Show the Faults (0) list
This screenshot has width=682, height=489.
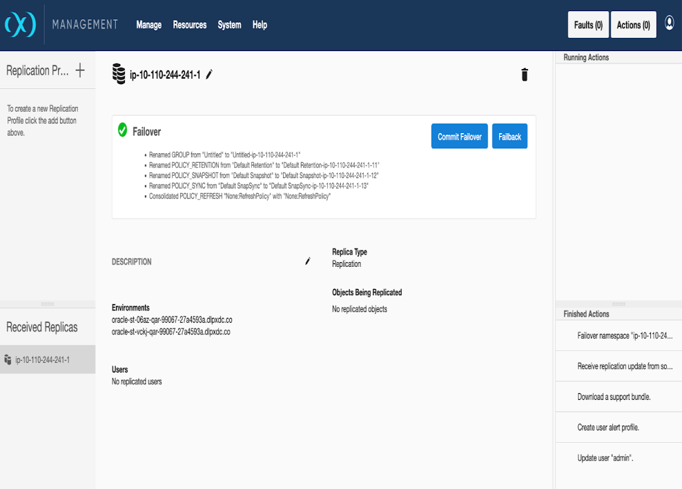click(x=588, y=26)
